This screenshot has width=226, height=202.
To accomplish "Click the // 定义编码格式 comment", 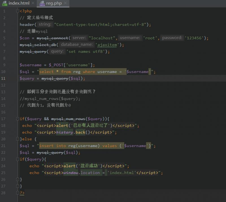I will click(x=36, y=18).
